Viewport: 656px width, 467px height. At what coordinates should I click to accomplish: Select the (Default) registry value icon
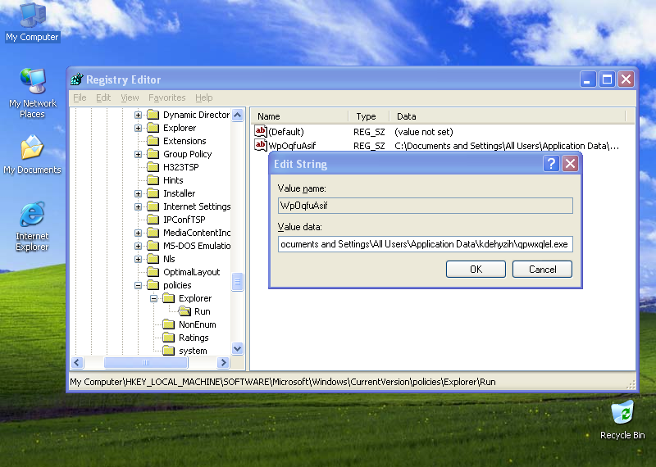261,132
